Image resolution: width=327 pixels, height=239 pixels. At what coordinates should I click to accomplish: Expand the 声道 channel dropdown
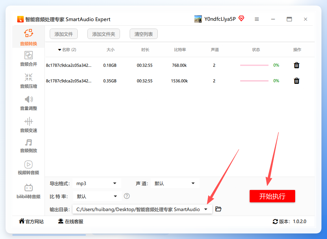(x=175, y=183)
